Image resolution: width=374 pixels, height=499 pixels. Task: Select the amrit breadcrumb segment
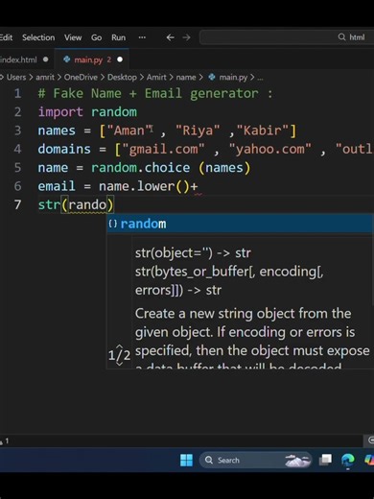[45, 77]
